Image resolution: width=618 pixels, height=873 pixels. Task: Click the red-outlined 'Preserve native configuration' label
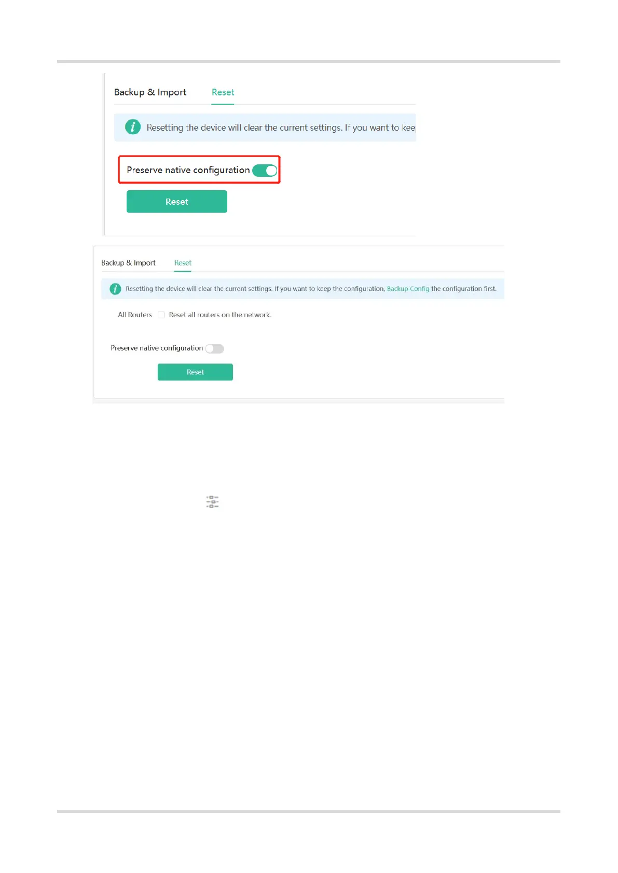(188, 170)
